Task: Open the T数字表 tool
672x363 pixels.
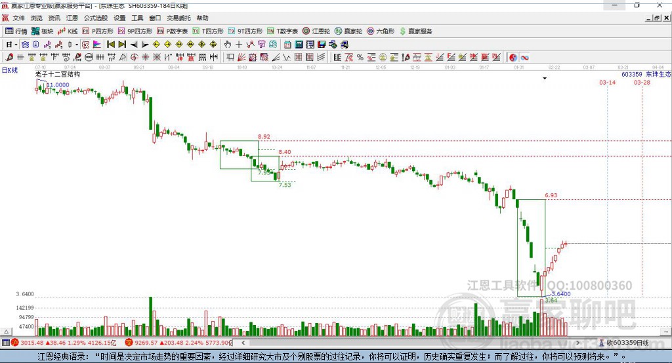Action: [x=282, y=31]
